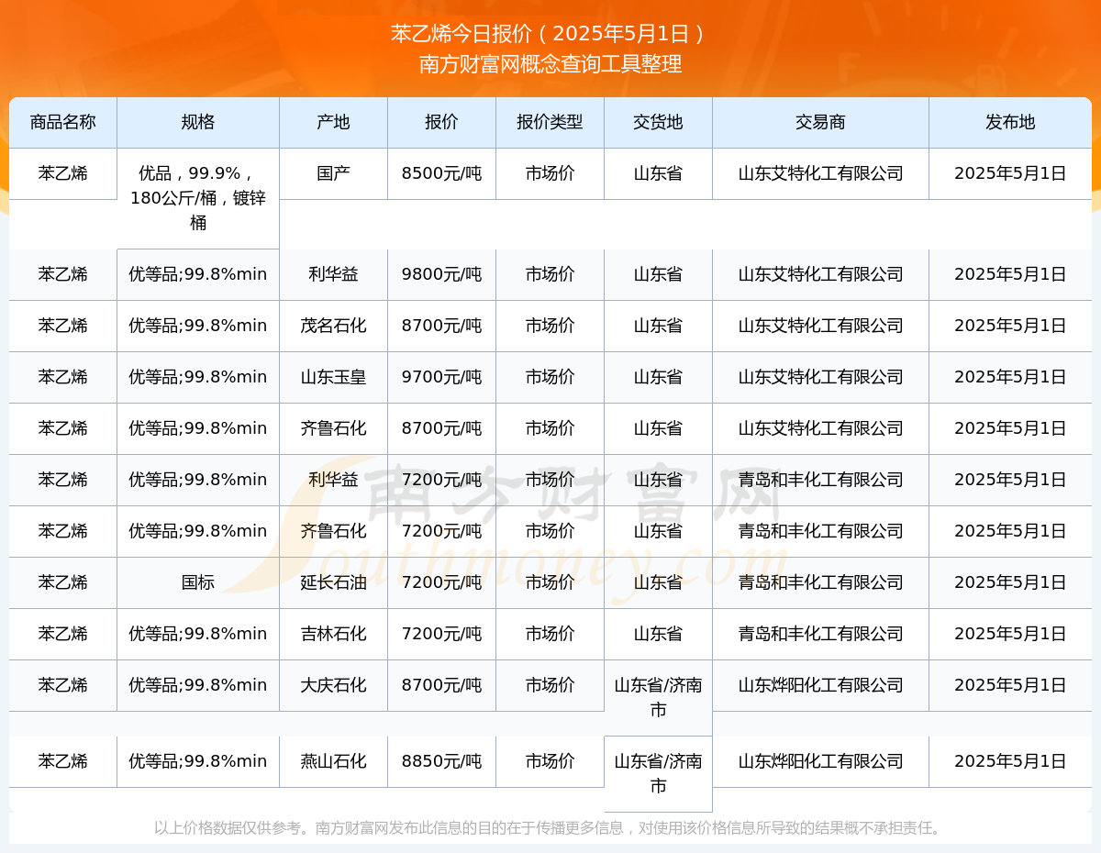1101x853 pixels.
Task: Click 山东艾特化工有限公司 in the 茂名石化 row
Action: click(820, 326)
